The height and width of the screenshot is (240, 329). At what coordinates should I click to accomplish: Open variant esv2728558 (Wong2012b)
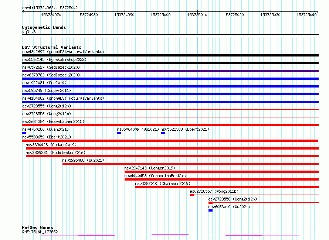click(x=233, y=199)
